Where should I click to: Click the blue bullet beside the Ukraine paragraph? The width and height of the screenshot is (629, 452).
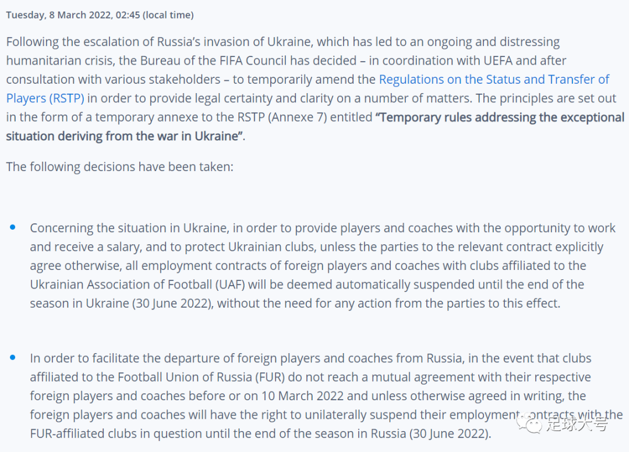click(x=13, y=227)
